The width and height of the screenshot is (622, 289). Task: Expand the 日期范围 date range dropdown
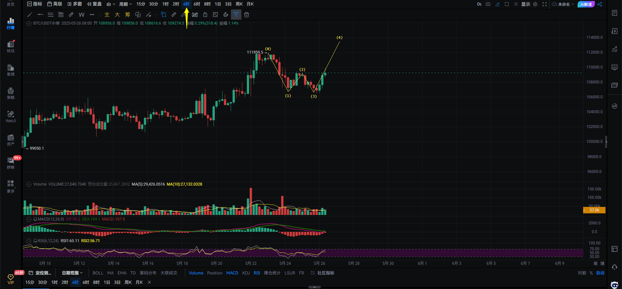(72, 273)
